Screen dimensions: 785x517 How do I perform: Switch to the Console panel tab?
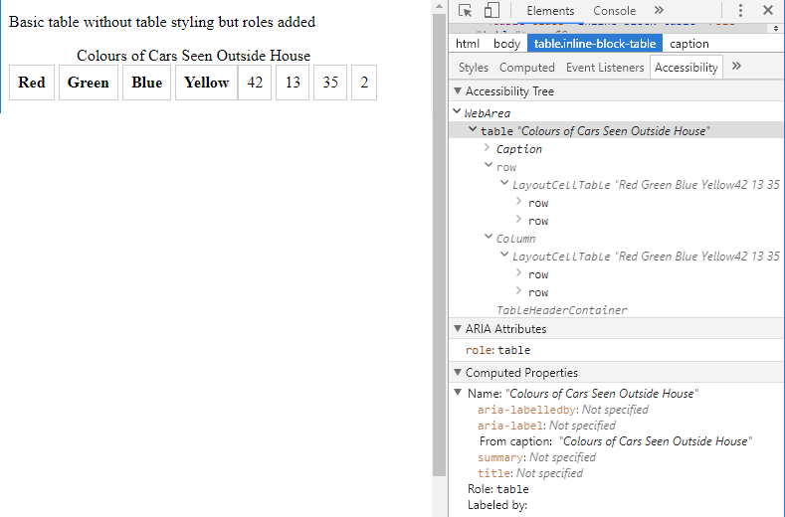614,11
